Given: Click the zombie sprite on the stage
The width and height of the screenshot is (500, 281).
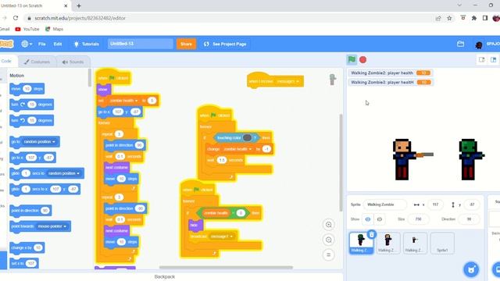Looking at the screenshot, I should [x=471, y=159].
